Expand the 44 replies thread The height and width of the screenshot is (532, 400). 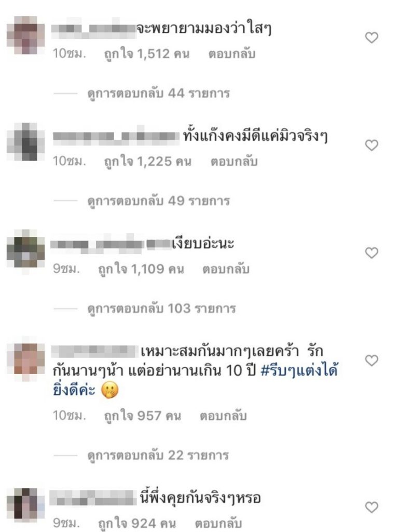159,94
